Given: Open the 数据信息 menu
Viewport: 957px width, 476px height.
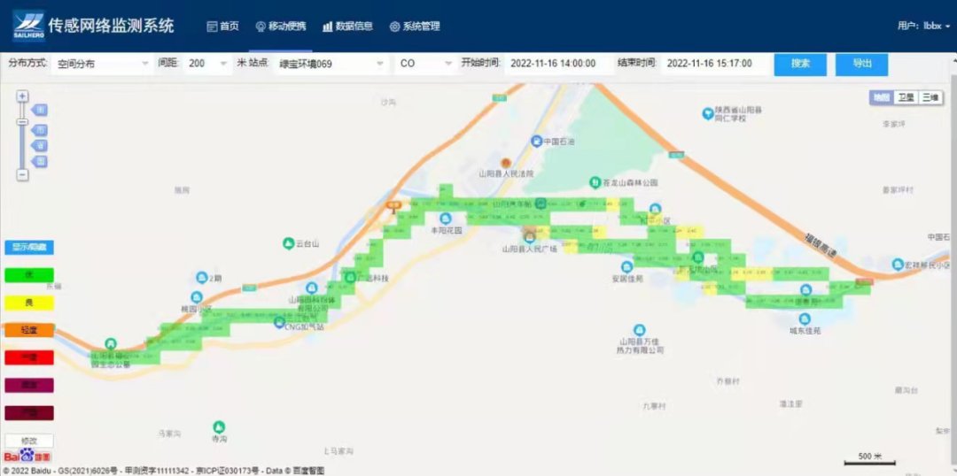Looking at the screenshot, I should point(347,27).
